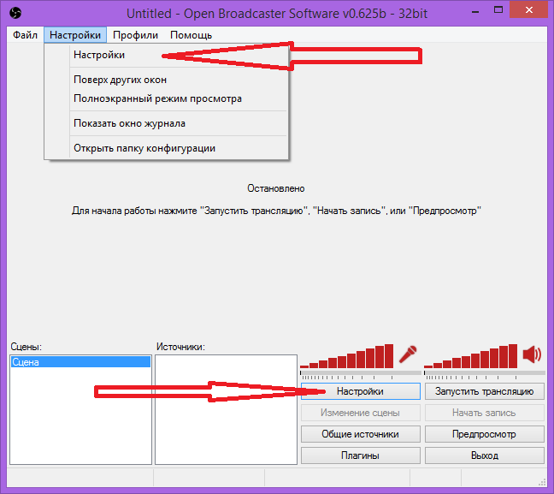Open the Профили menu
The width and height of the screenshot is (554, 494).
(x=135, y=35)
